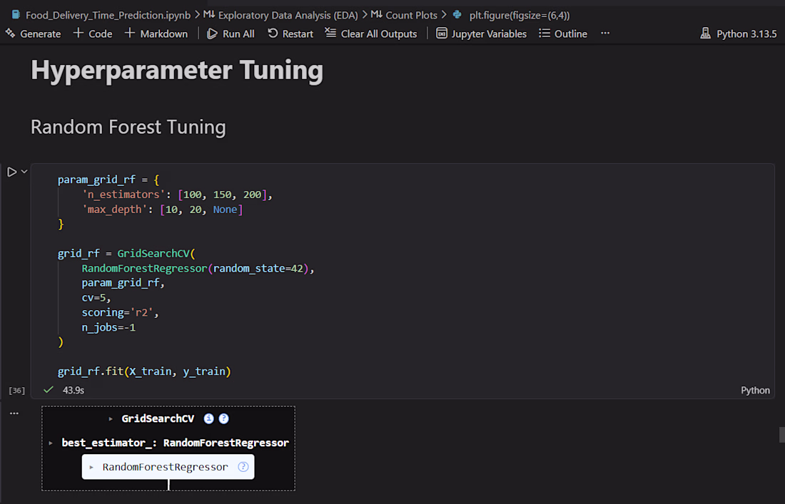The image size is (785, 504).
Task: Click the 43.9s execution time status
Action: tap(74, 390)
